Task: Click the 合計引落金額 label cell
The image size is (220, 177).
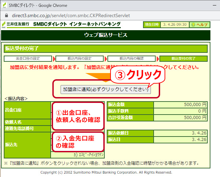Action: point(130,117)
